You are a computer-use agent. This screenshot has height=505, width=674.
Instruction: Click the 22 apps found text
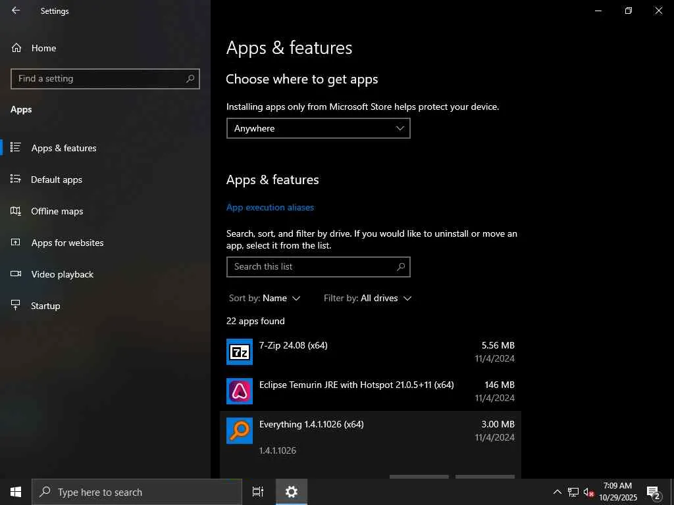pos(255,321)
